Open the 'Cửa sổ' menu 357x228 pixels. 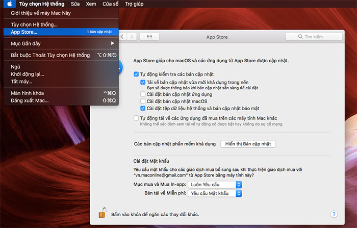click(x=111, y=4)
